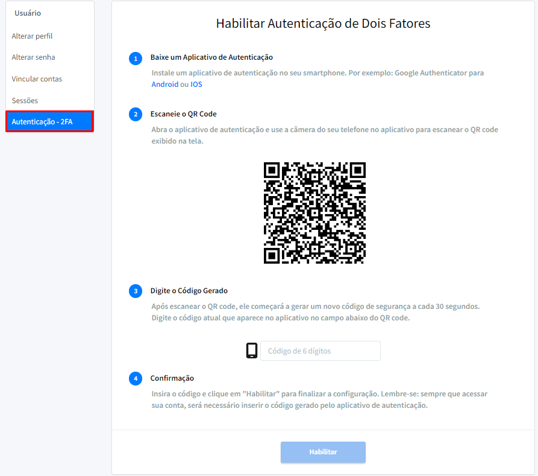
Task: Click the QR code image
Action: tap(314, 213)
